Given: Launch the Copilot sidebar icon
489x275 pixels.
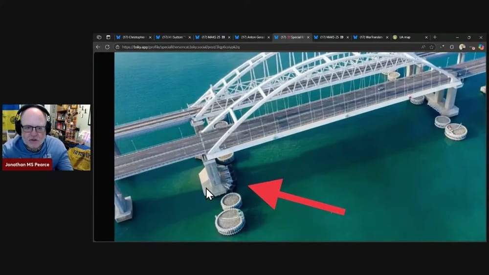Looking at the screenshot, I should click(x=482, y=47).
